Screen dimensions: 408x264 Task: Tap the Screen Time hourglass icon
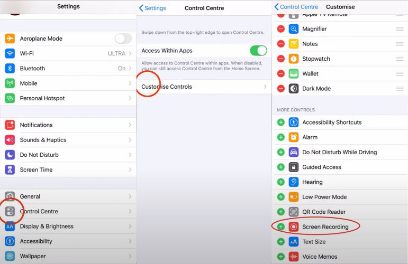point(10,170)
